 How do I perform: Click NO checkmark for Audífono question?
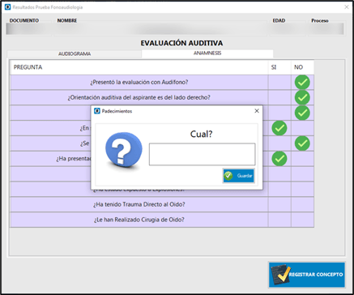302,83
